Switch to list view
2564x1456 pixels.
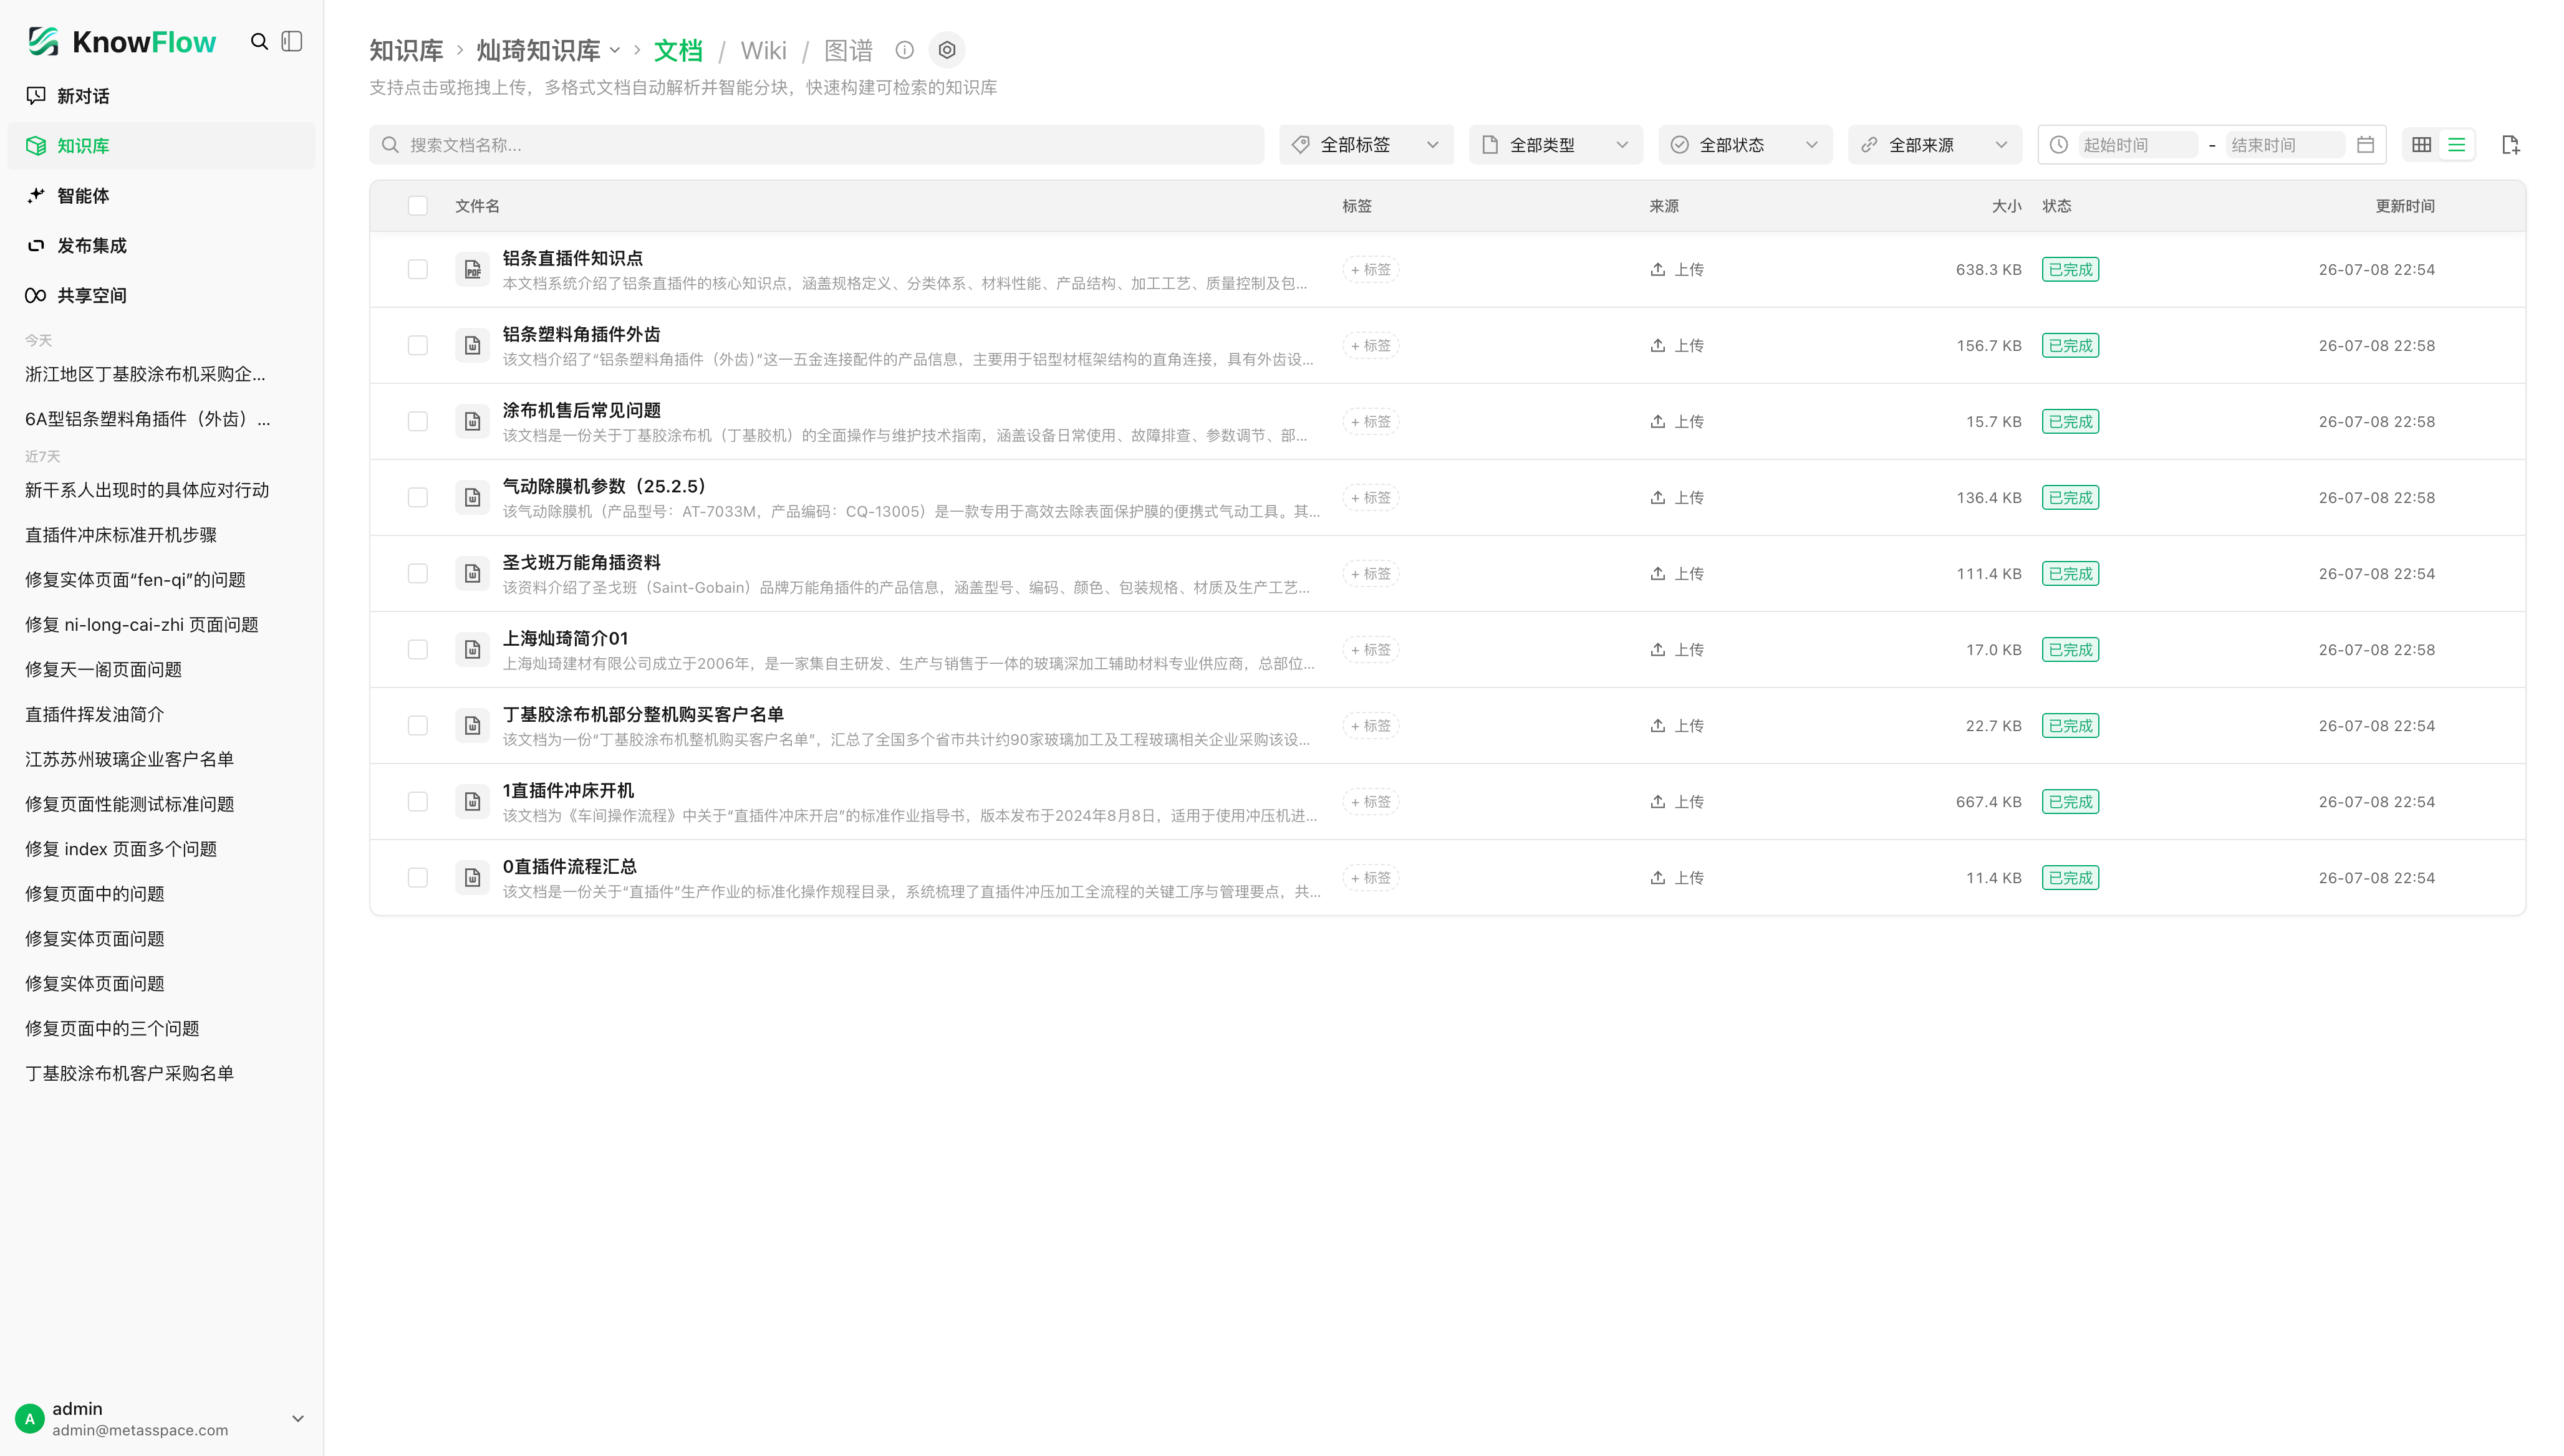[x=2456, y=145]
